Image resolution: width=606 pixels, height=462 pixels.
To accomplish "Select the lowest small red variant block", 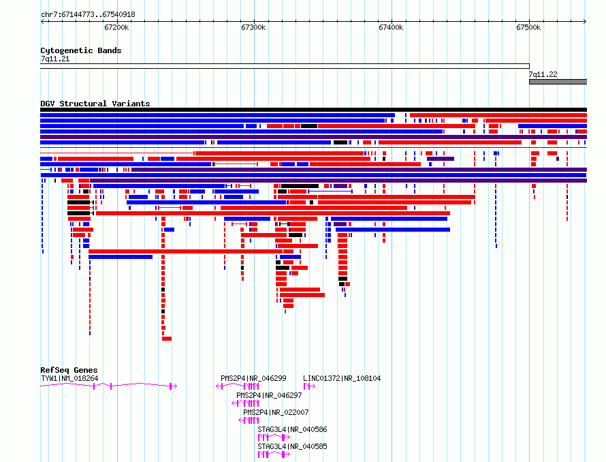I will click(x=167, y=339).
